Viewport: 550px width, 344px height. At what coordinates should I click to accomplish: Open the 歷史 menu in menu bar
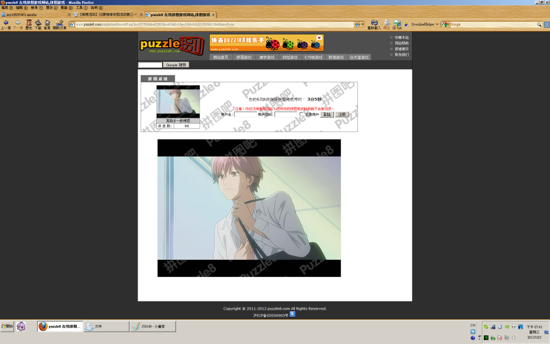tap(52, 8)
